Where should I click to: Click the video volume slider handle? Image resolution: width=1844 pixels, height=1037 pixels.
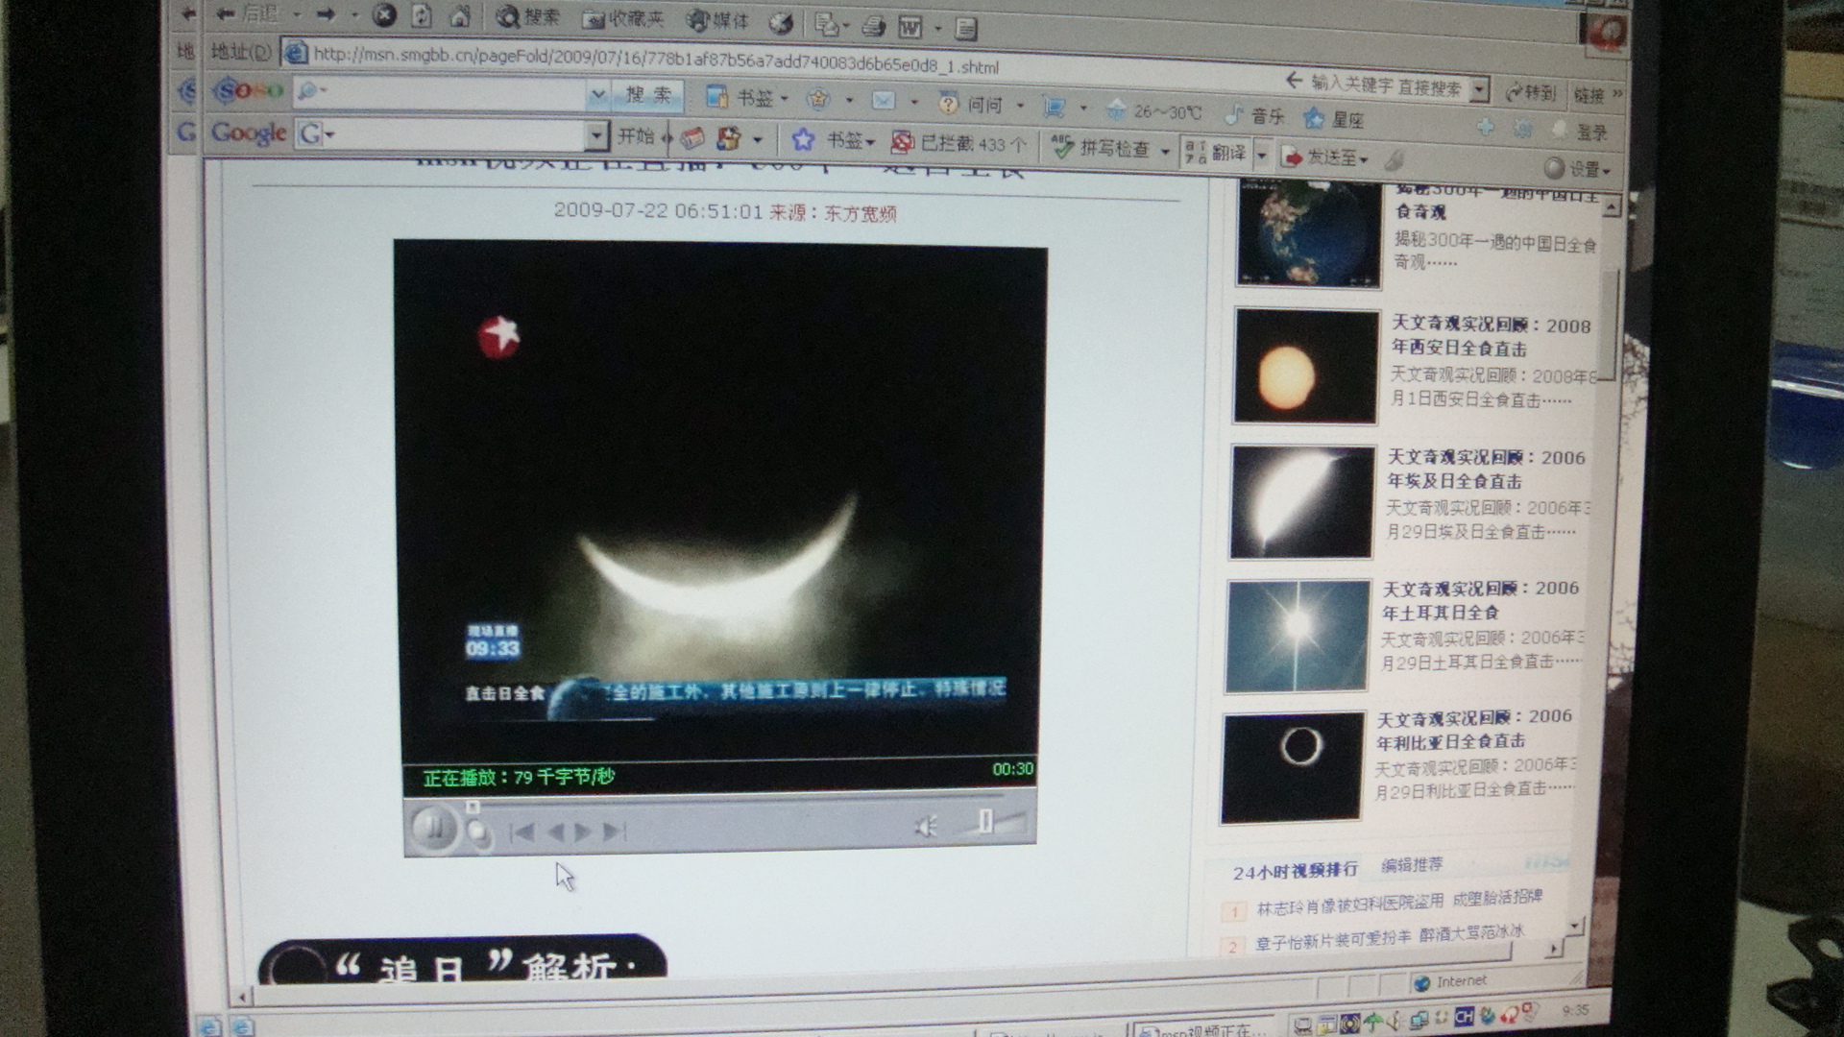(985, 822)
